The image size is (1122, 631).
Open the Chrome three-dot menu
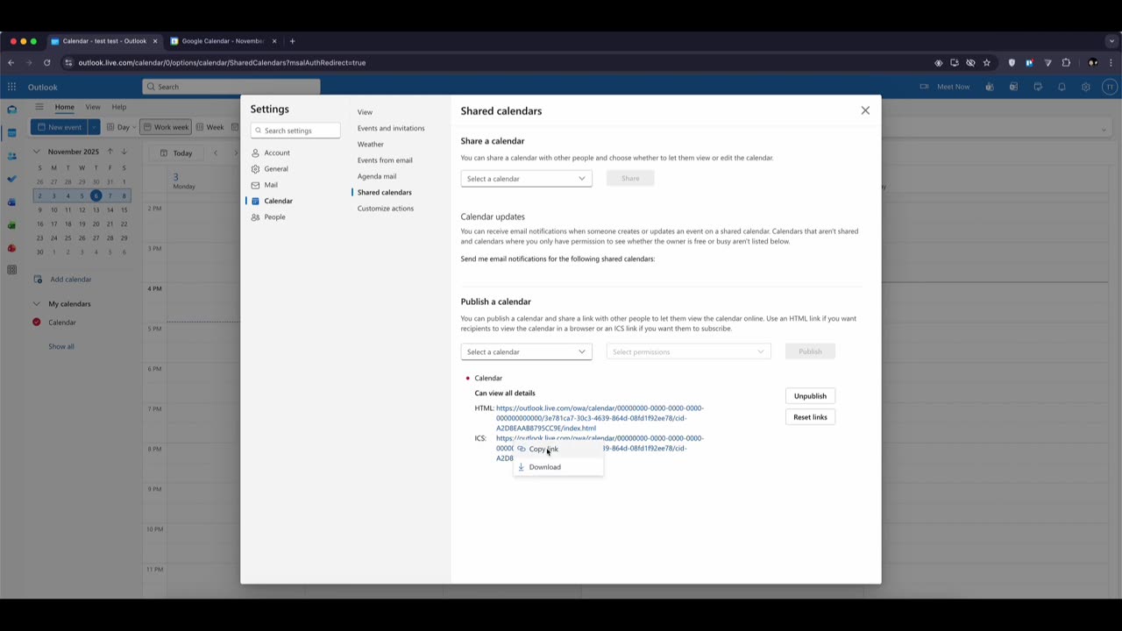(x=1111, y=63)
